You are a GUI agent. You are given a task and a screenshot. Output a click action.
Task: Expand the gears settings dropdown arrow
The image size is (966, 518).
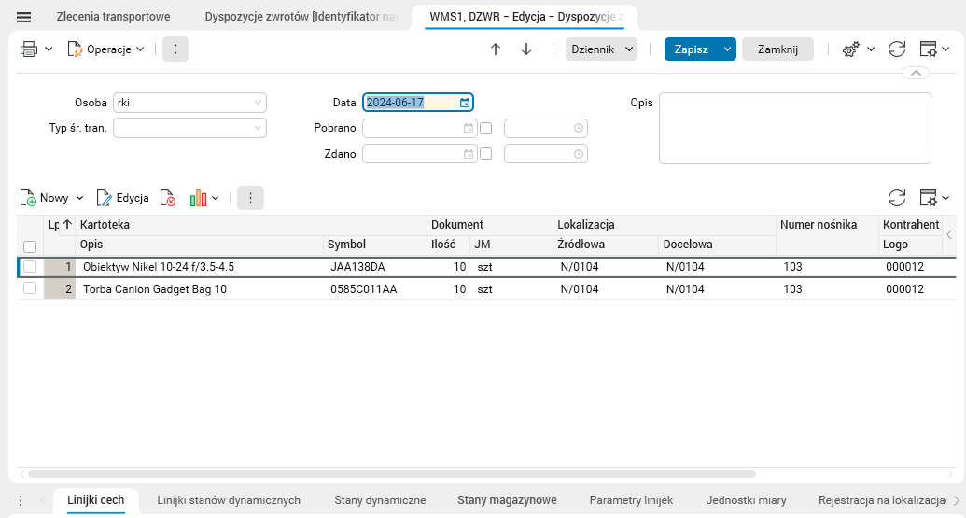click(871, 49)
